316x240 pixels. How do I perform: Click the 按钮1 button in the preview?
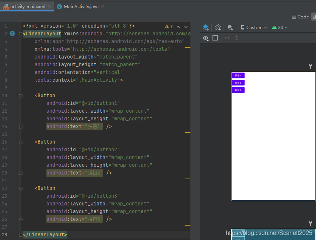coord(238,75)
